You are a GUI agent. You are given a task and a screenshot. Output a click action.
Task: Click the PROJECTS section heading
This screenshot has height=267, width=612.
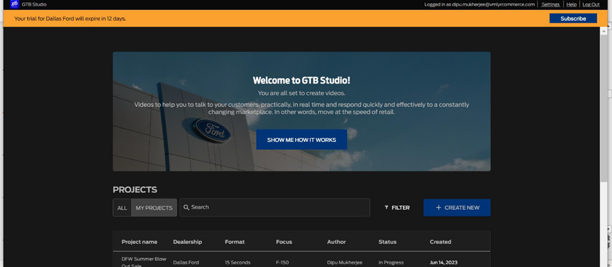click(135, 190)
